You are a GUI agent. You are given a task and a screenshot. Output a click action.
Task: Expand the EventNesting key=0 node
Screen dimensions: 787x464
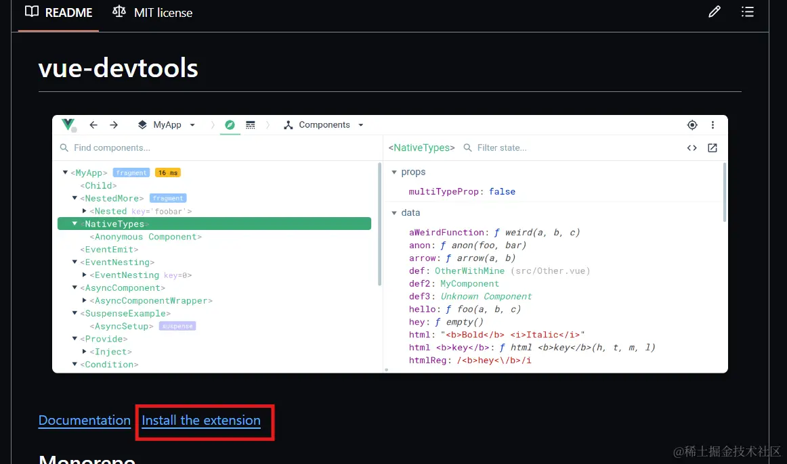pos(83,275)
